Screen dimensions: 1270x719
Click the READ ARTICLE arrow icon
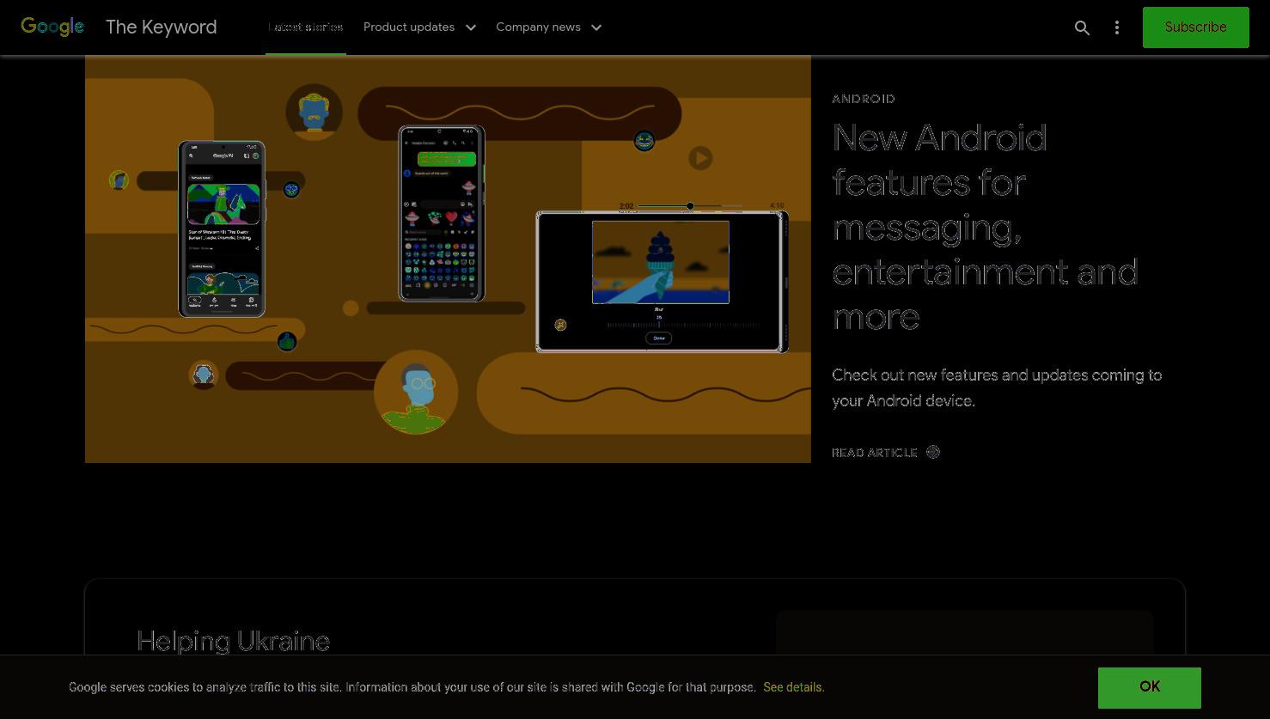933,452
